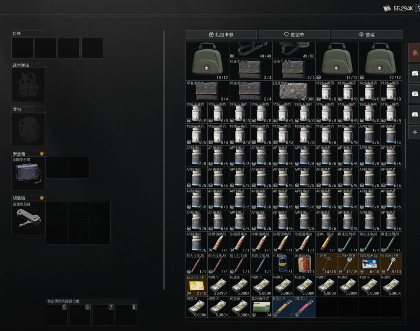
Task: Select the 提神口服液 item
Action: 326,242
